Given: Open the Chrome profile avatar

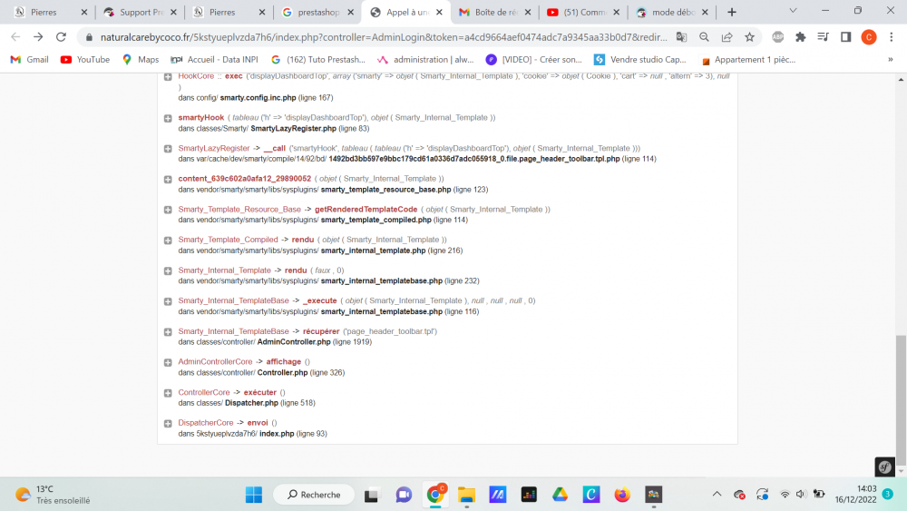Looking at the screenshot, I should pyautogui.click(x=869, y=37).
